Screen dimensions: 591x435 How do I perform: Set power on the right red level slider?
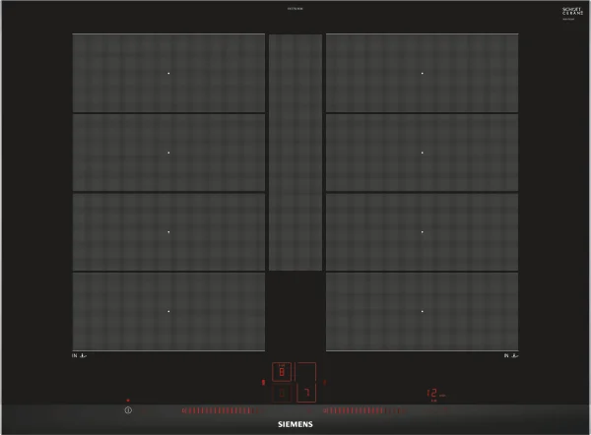364,410
